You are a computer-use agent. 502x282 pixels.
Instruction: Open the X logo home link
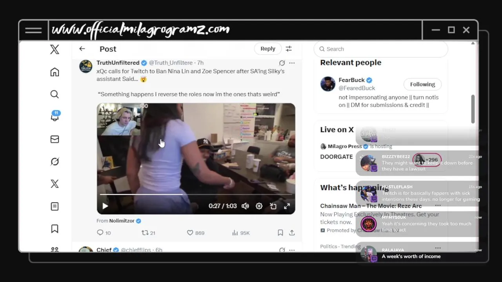pyautogui.click(x=55, y=49)
